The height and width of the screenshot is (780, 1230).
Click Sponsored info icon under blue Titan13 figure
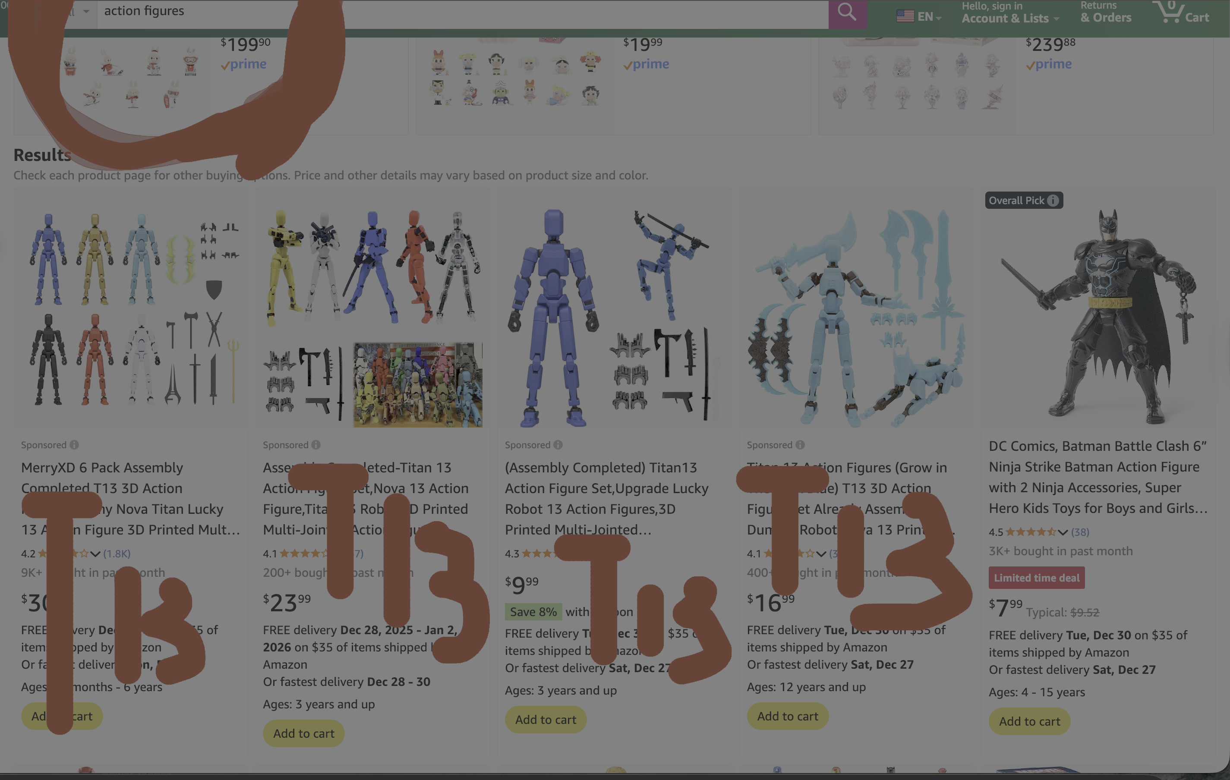[x=558, y=445]
